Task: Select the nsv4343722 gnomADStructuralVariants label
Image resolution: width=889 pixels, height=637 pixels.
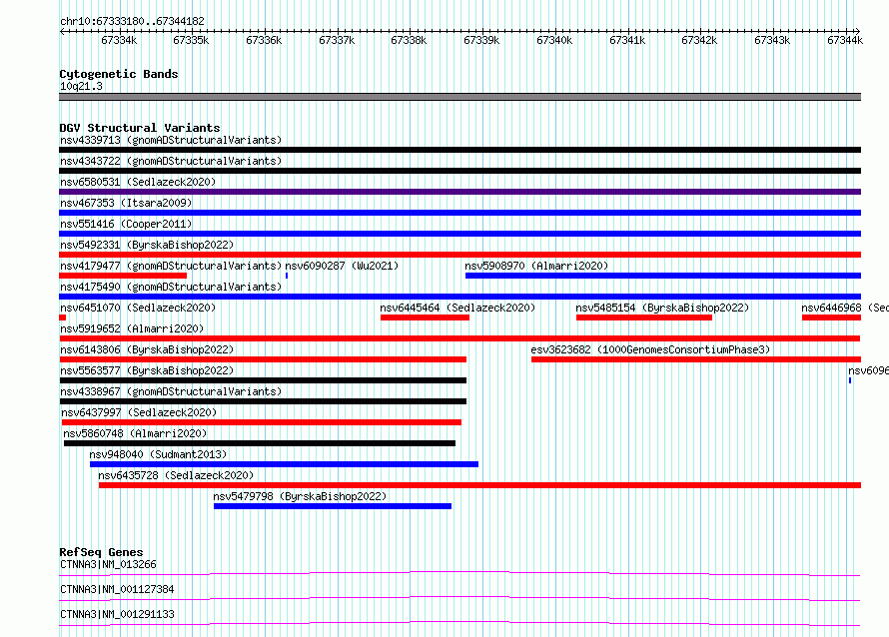Action: 171,161
